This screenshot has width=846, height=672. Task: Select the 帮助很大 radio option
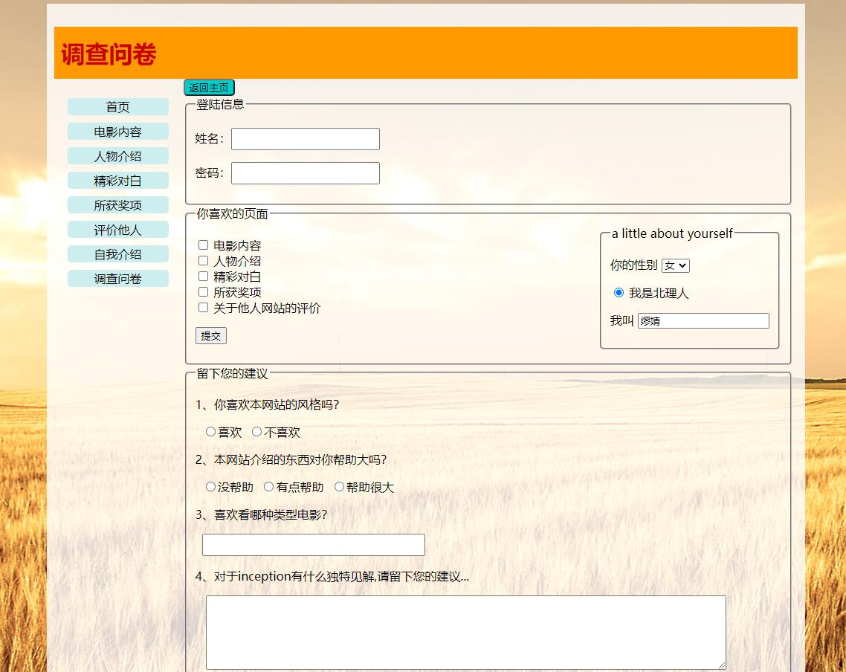(x=339, y=487)
